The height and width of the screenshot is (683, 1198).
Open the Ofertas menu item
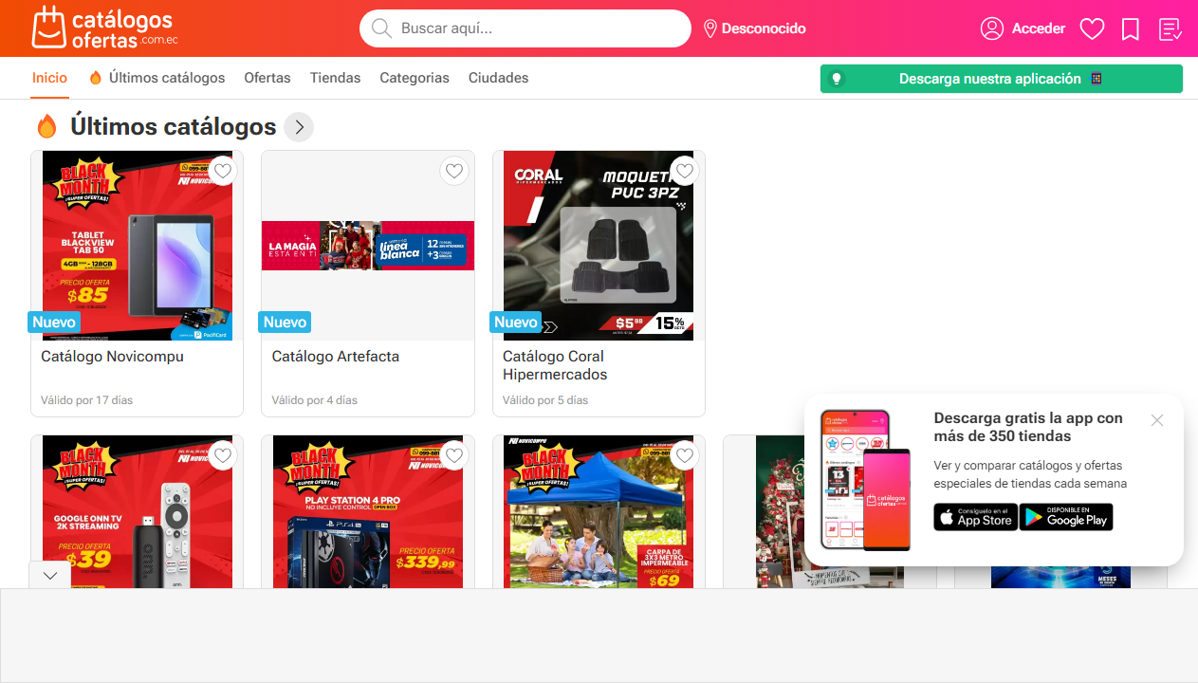(267, 78)
